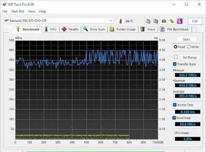206x152 pixels.
Task: Click the Average value 391.4 MB/s
Action: tap(188, 96)
